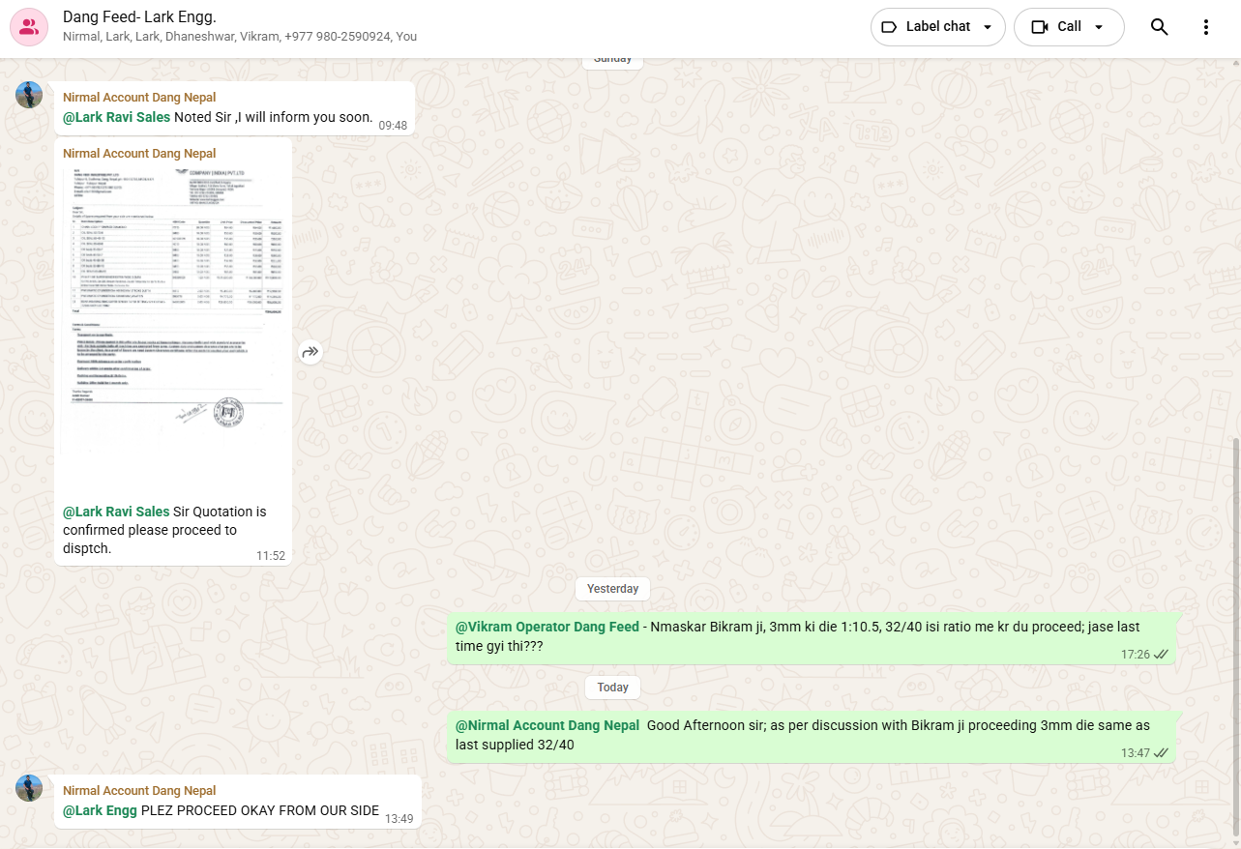Click the label tag icon on Label chat
The height and width of the screenshot is (849, 1241).
coord(890,27)
